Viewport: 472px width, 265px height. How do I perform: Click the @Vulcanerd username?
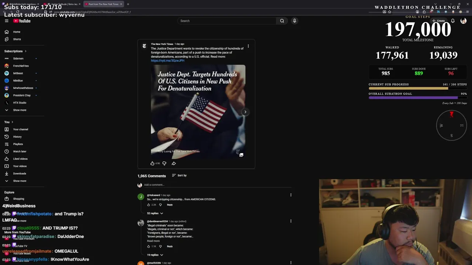tap(153, 195)
